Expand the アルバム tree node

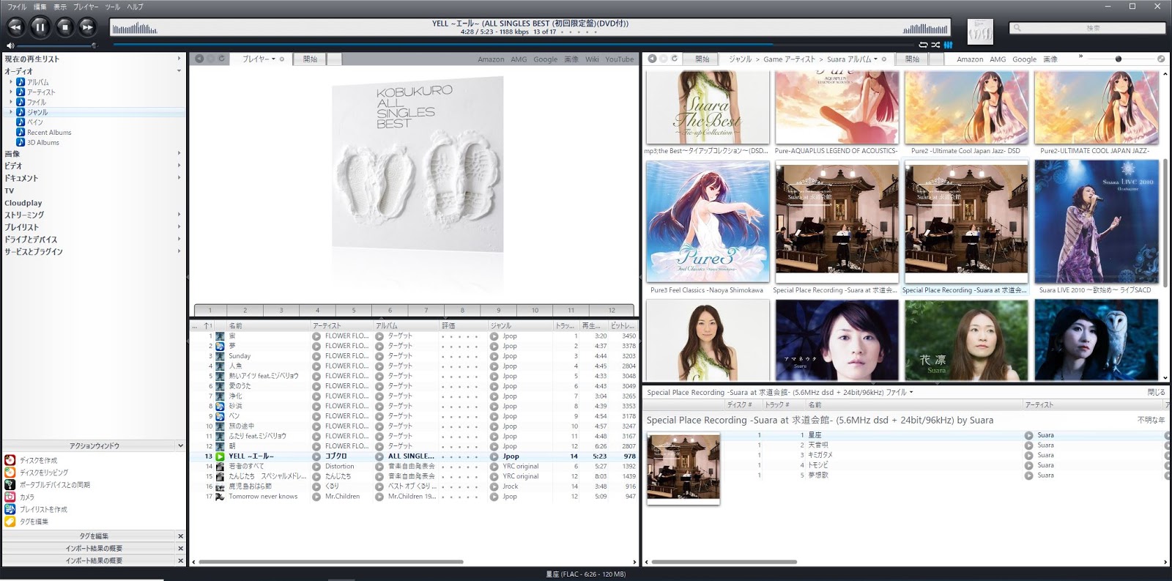pos(11,82)
